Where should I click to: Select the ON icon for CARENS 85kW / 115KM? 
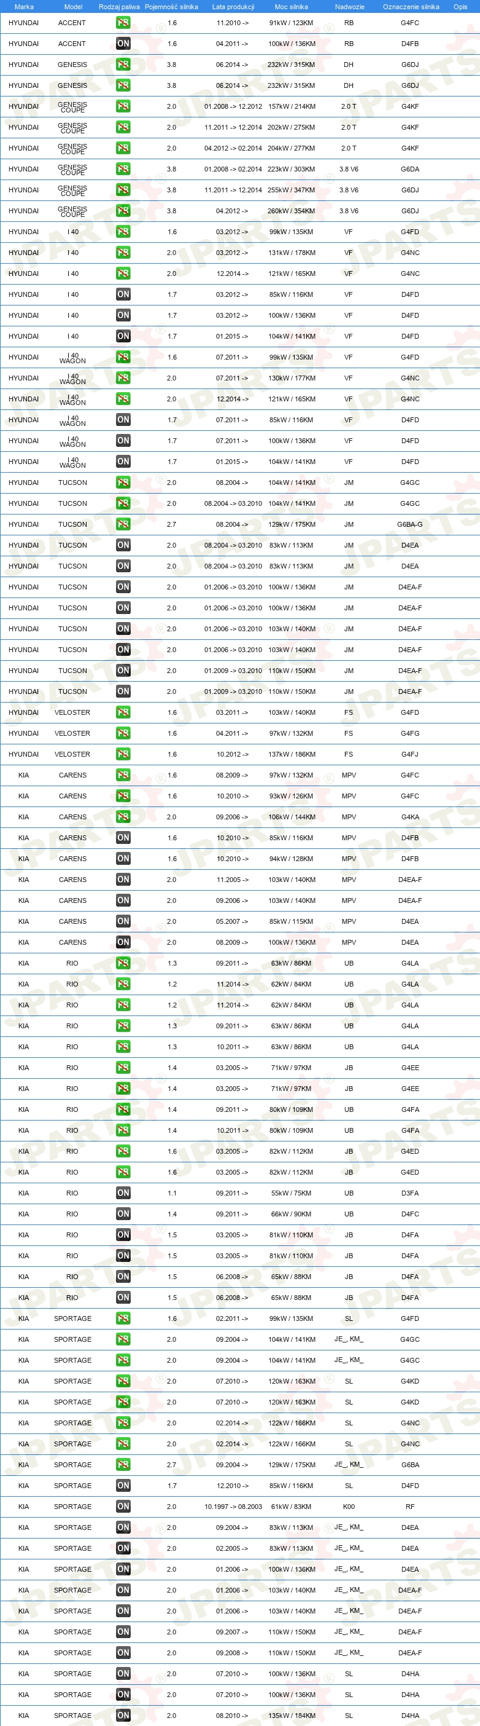pos(123,921)
